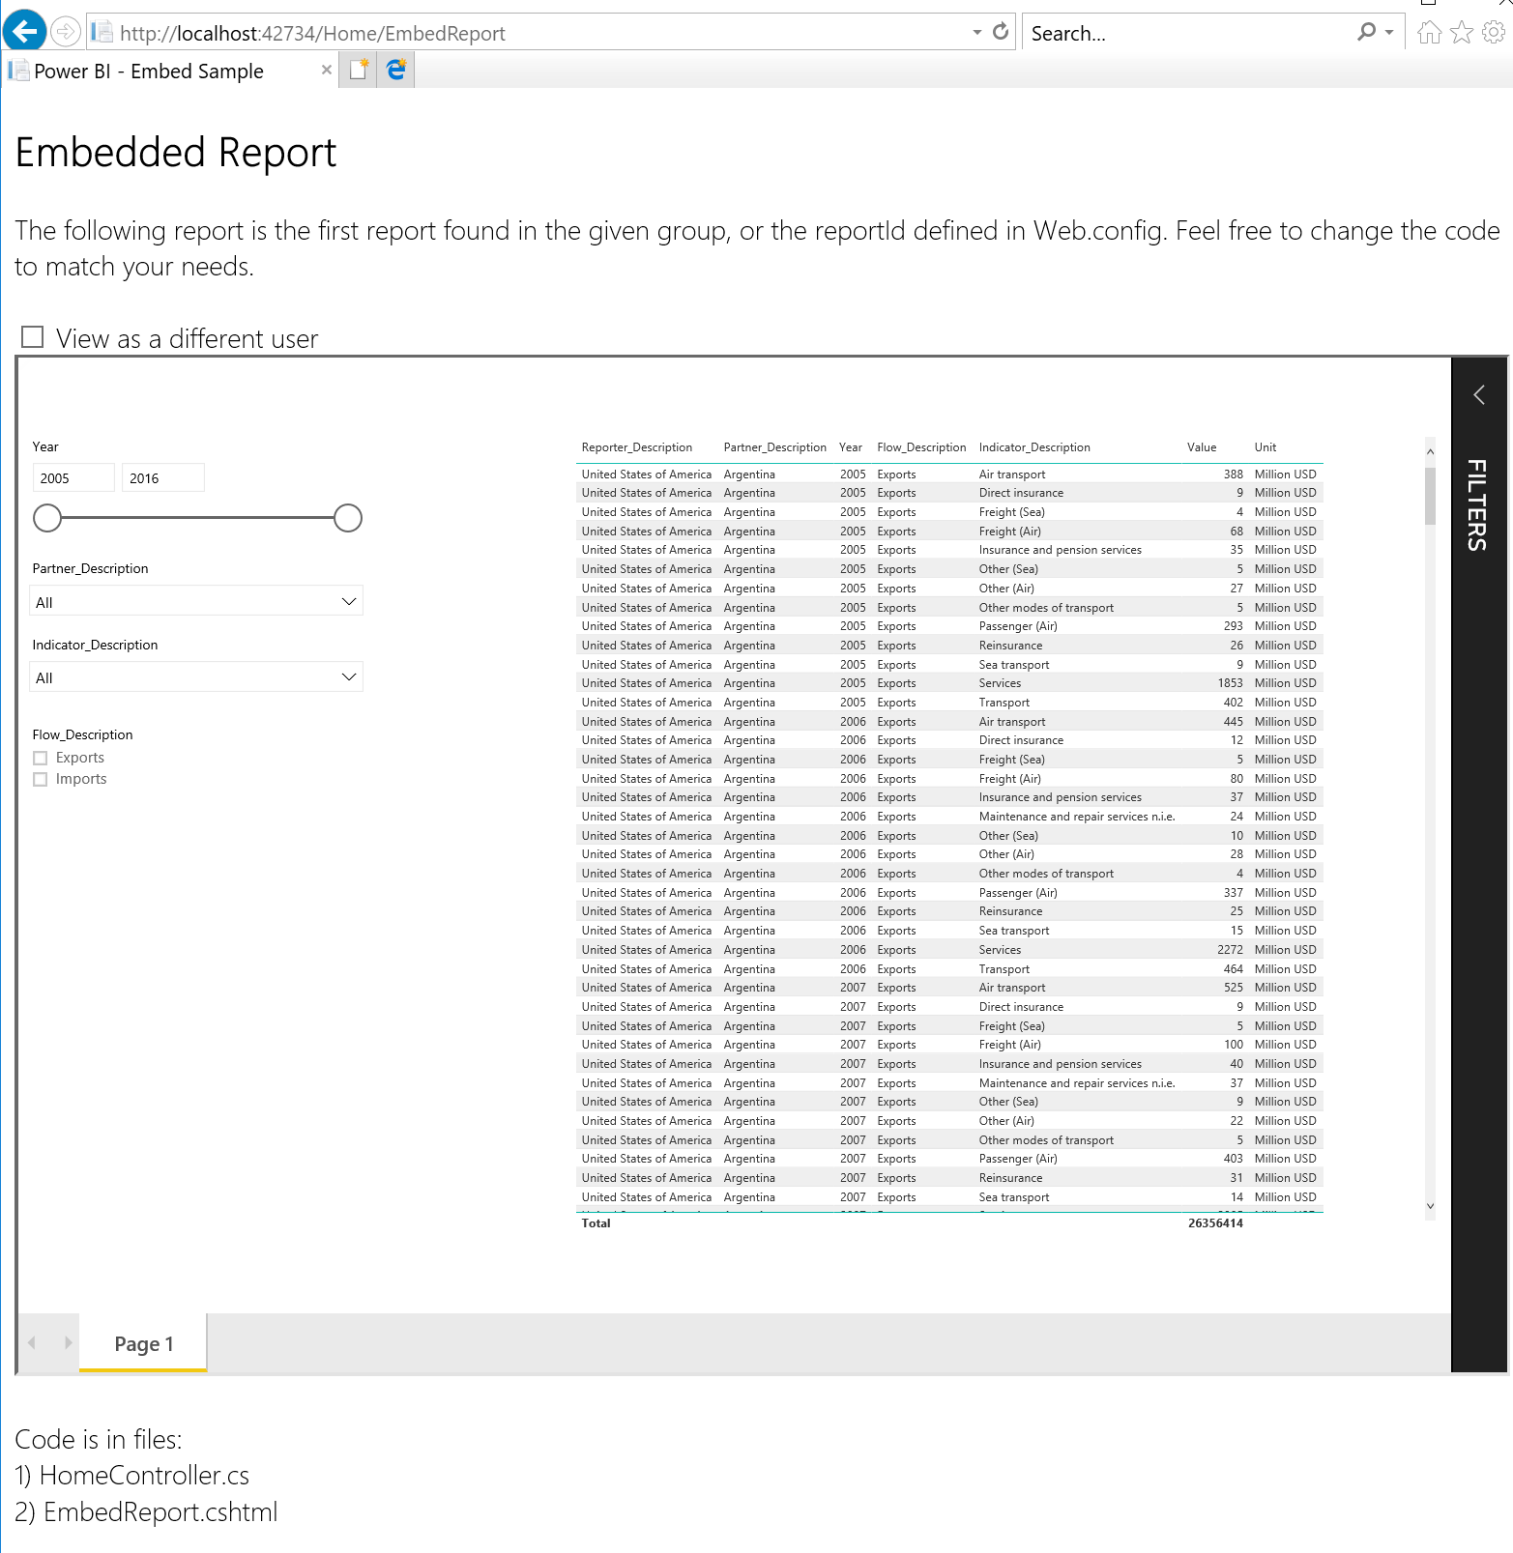The image size is (1513, 1553).
Task: Open the browser home icon
Action: click(x=1429, y=33)
